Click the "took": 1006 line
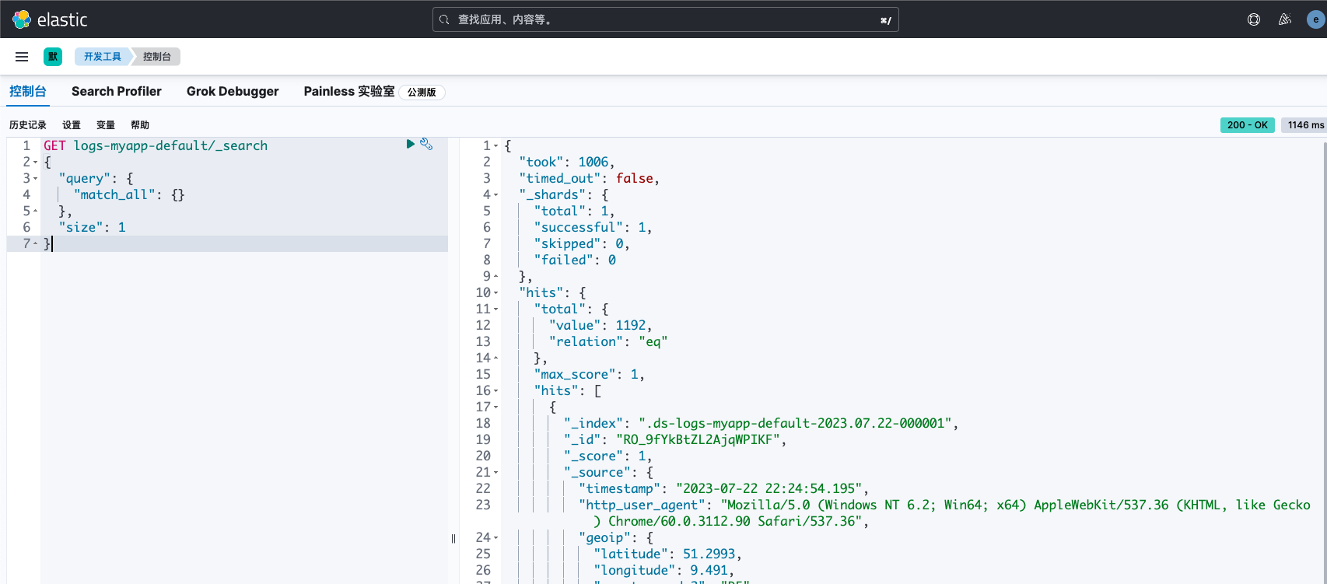 pyautogui.click(x=567, y=162)
